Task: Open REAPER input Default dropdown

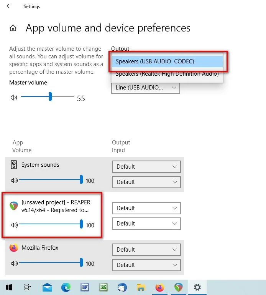Action: [x=146, y=224]
